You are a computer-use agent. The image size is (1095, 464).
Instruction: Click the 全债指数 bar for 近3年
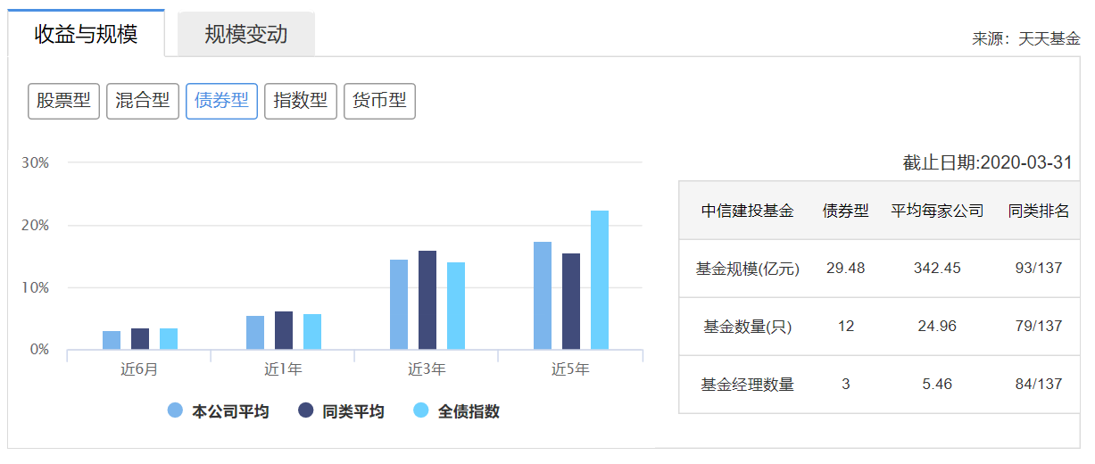(x=456, y=306)
